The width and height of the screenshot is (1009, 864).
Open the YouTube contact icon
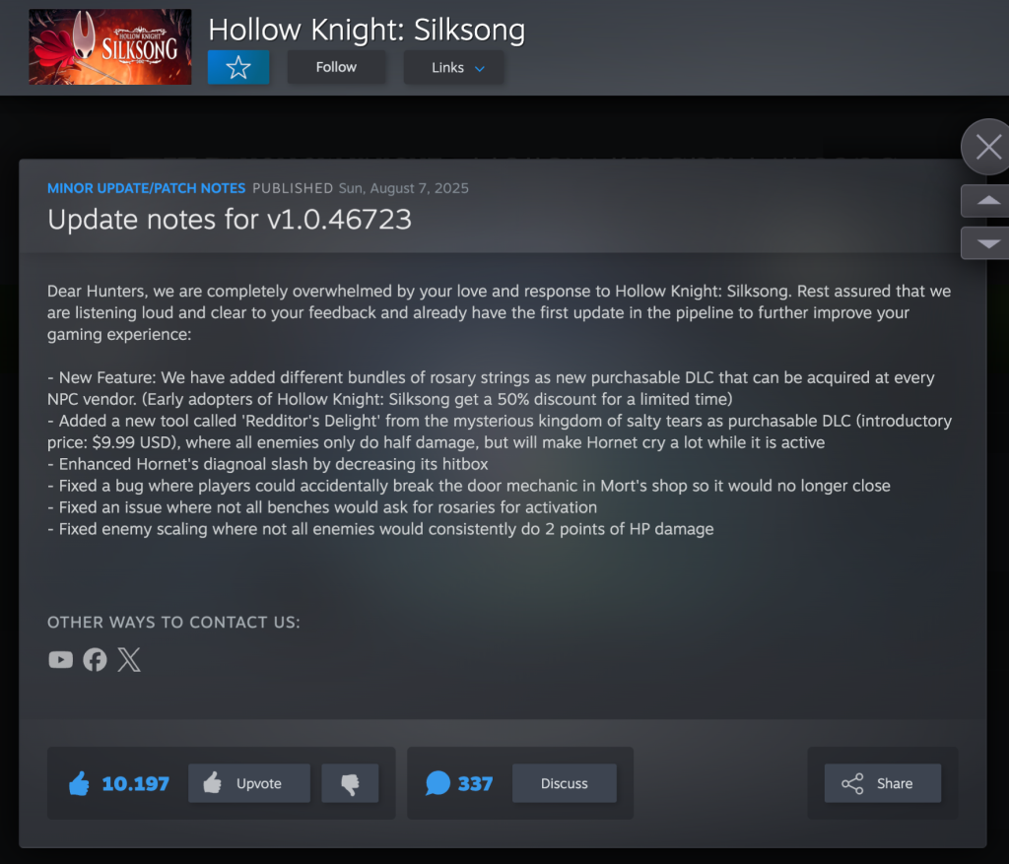[60, 659]
